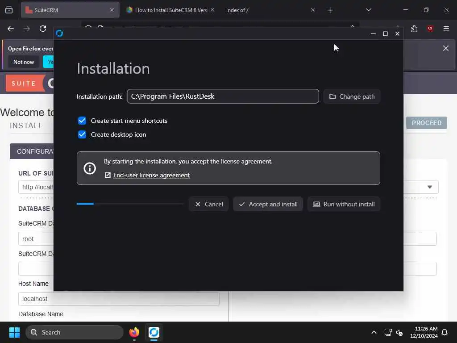
Task: Click the info icon in the license notice
Action: tap(90, 168)
